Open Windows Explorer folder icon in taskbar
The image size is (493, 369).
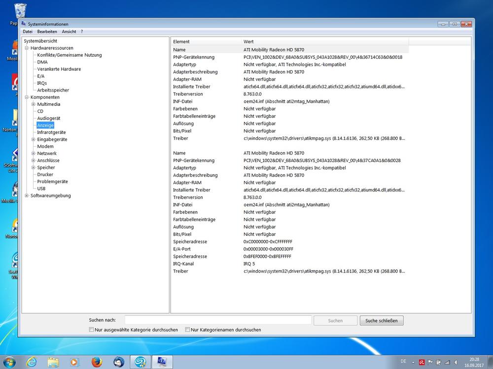click(53, 362)
